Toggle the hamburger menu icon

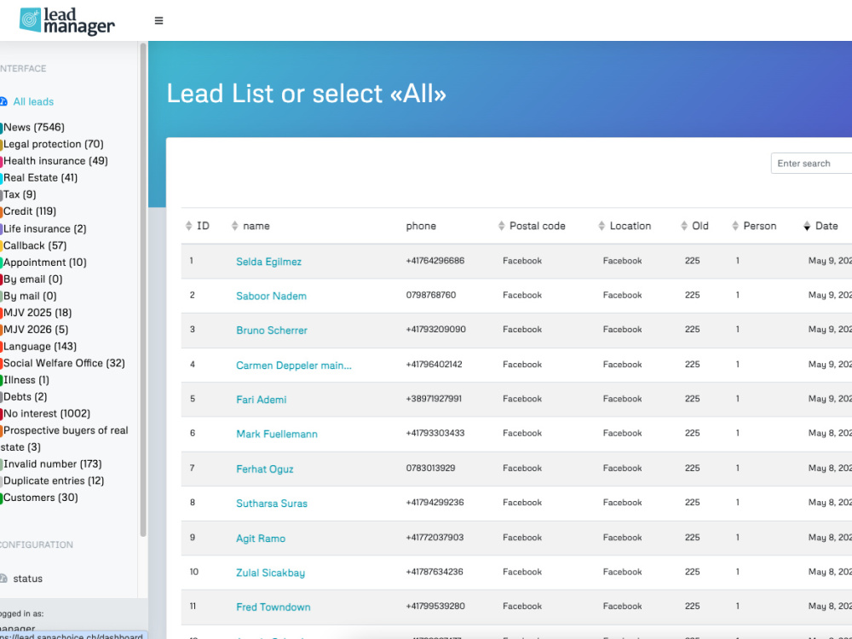tap(158, 20)
